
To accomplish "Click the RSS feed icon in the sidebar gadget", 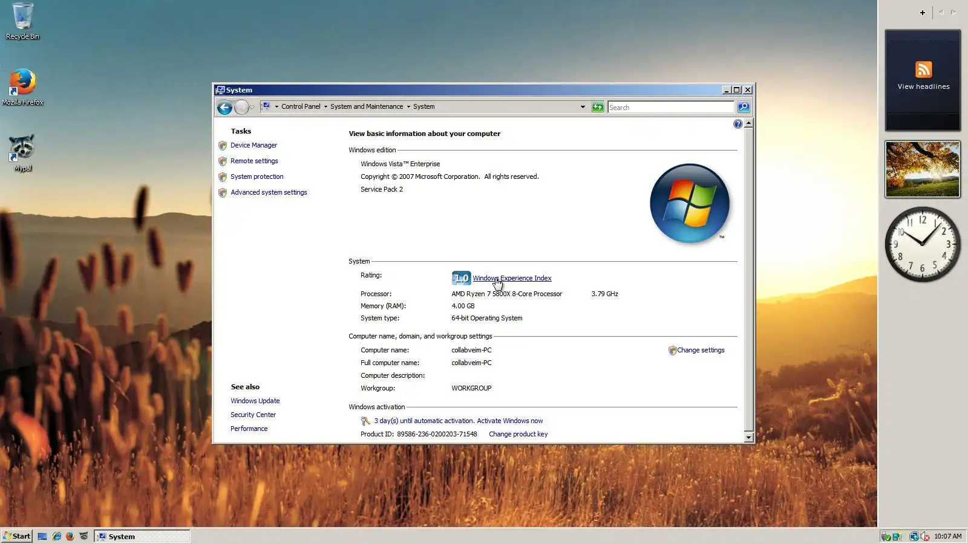I will pos(923,69).
